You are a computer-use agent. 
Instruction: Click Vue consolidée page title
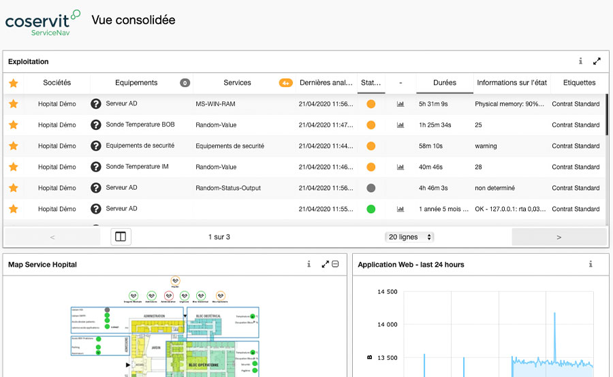133,20
